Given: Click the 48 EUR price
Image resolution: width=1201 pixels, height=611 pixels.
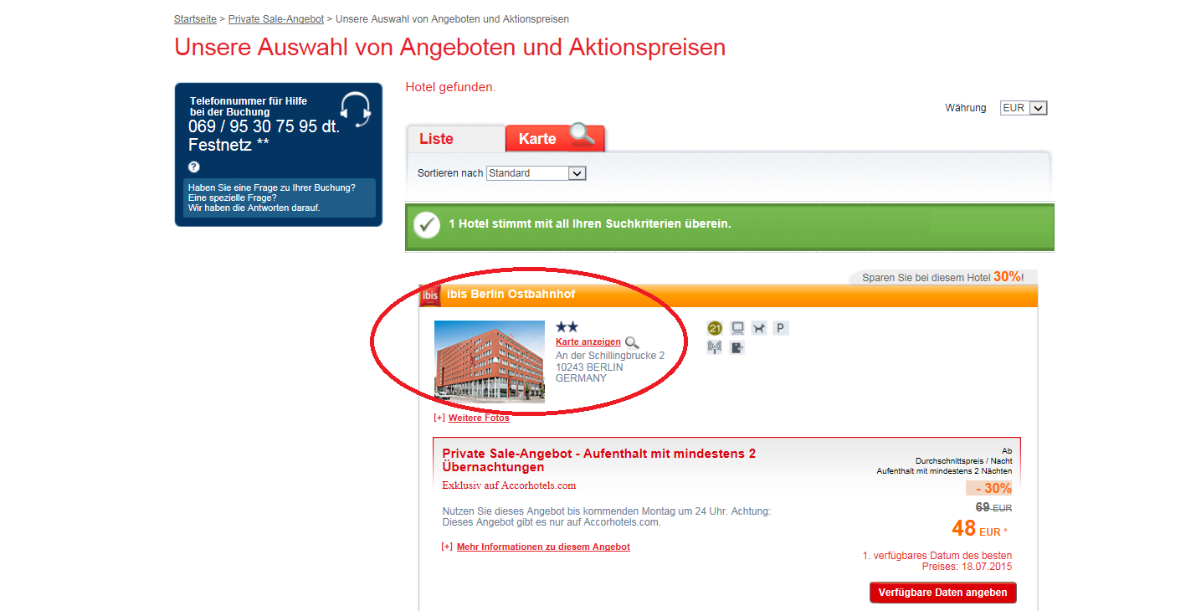Looking at the screenshot, I should (x=979, y=529).
